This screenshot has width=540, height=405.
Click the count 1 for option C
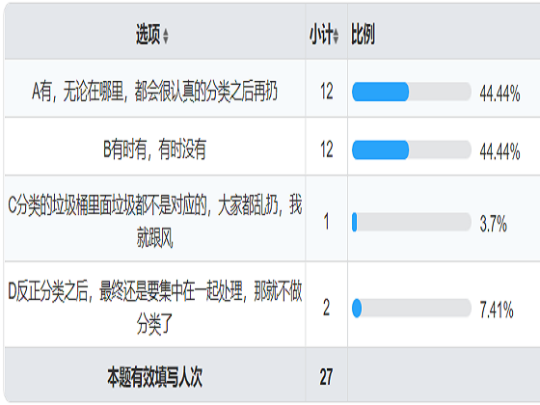[x=327, y=222]
